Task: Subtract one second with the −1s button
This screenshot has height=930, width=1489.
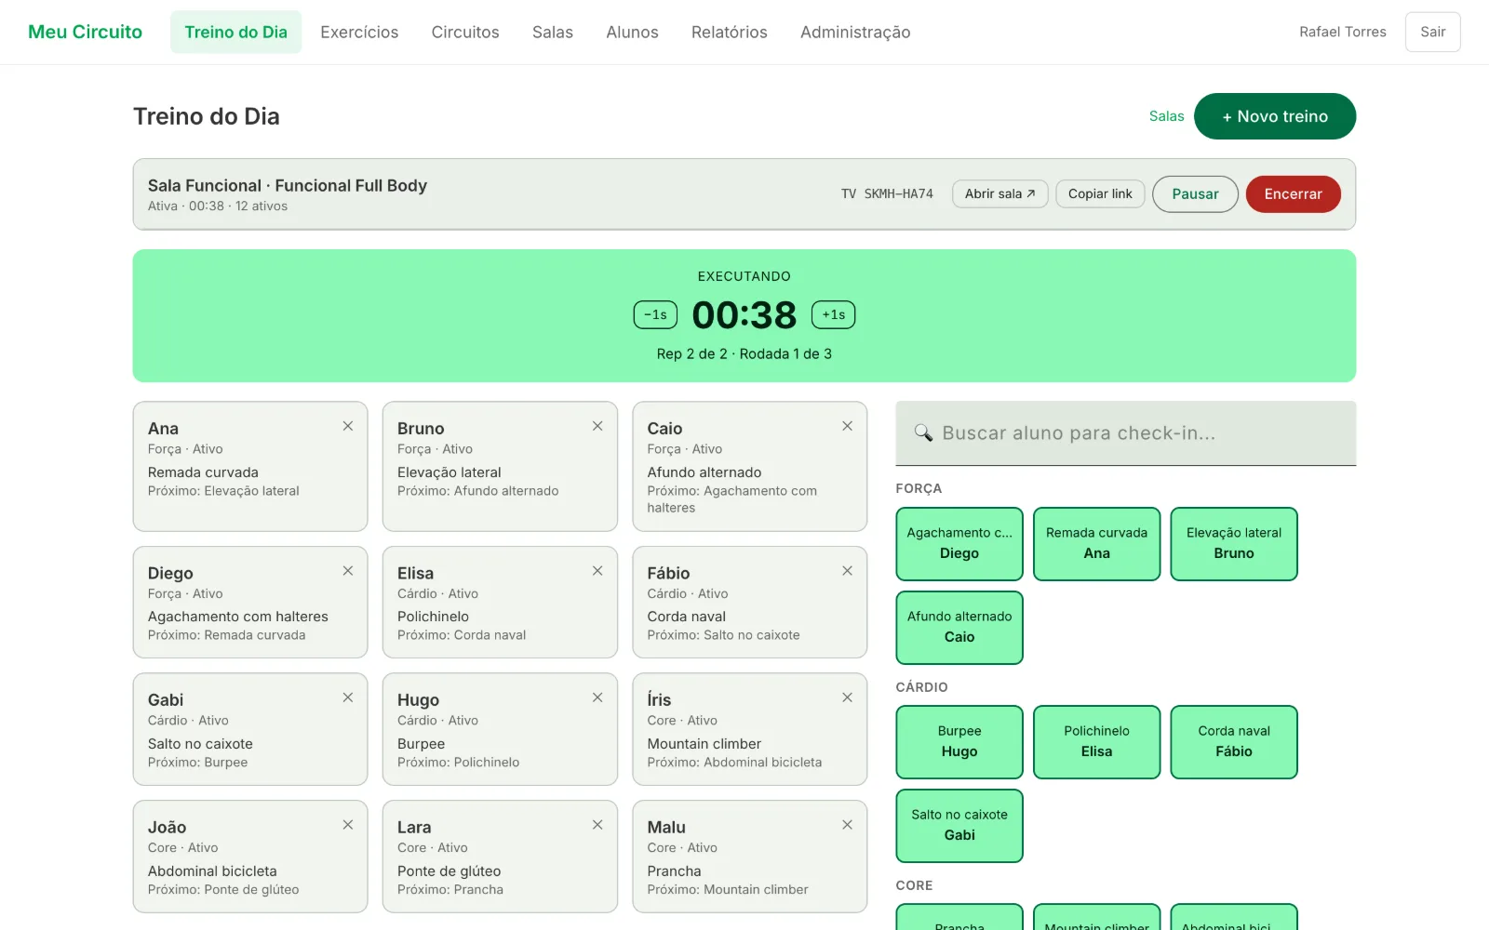Action: [655, 315]
